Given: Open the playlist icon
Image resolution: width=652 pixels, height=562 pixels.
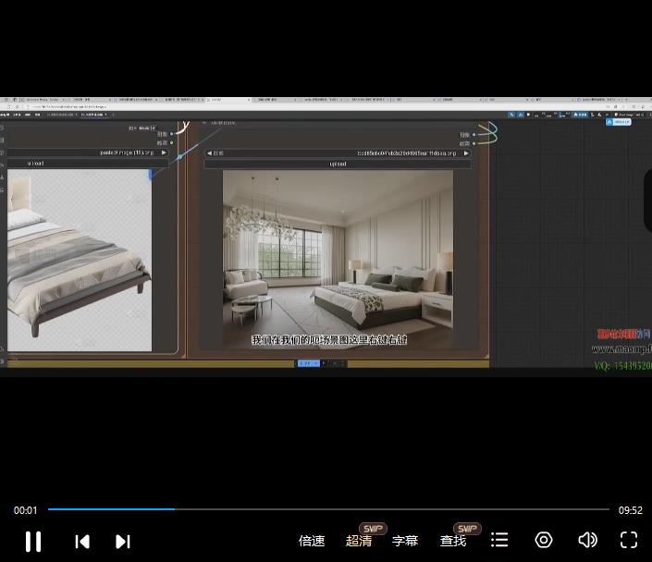Looking at the screenshot, I should pyautogui.click(x=499, y=540).
